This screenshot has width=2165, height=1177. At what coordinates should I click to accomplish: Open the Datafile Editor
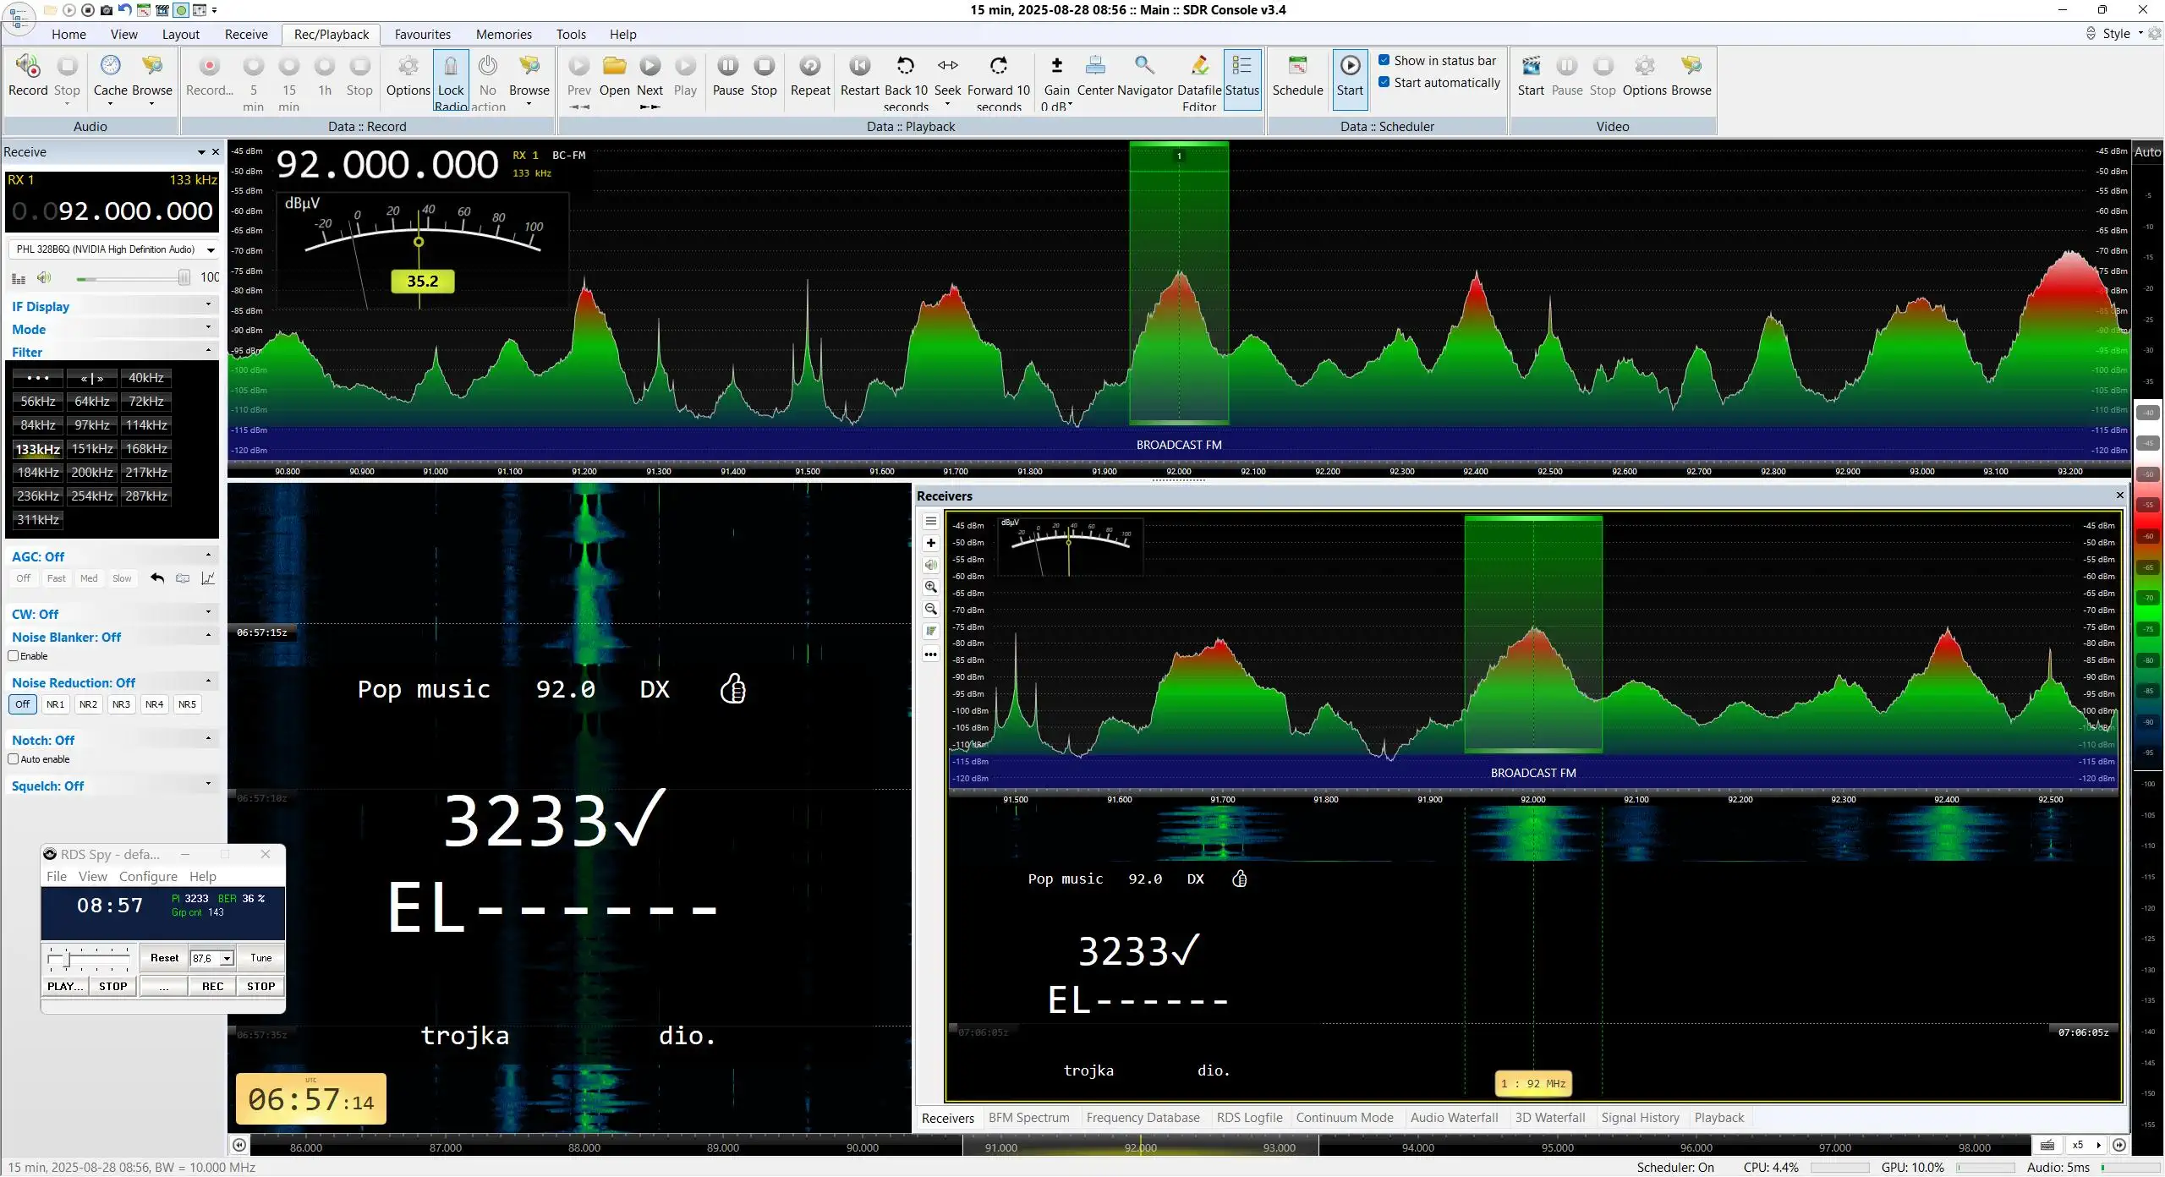click(1199, 82)
